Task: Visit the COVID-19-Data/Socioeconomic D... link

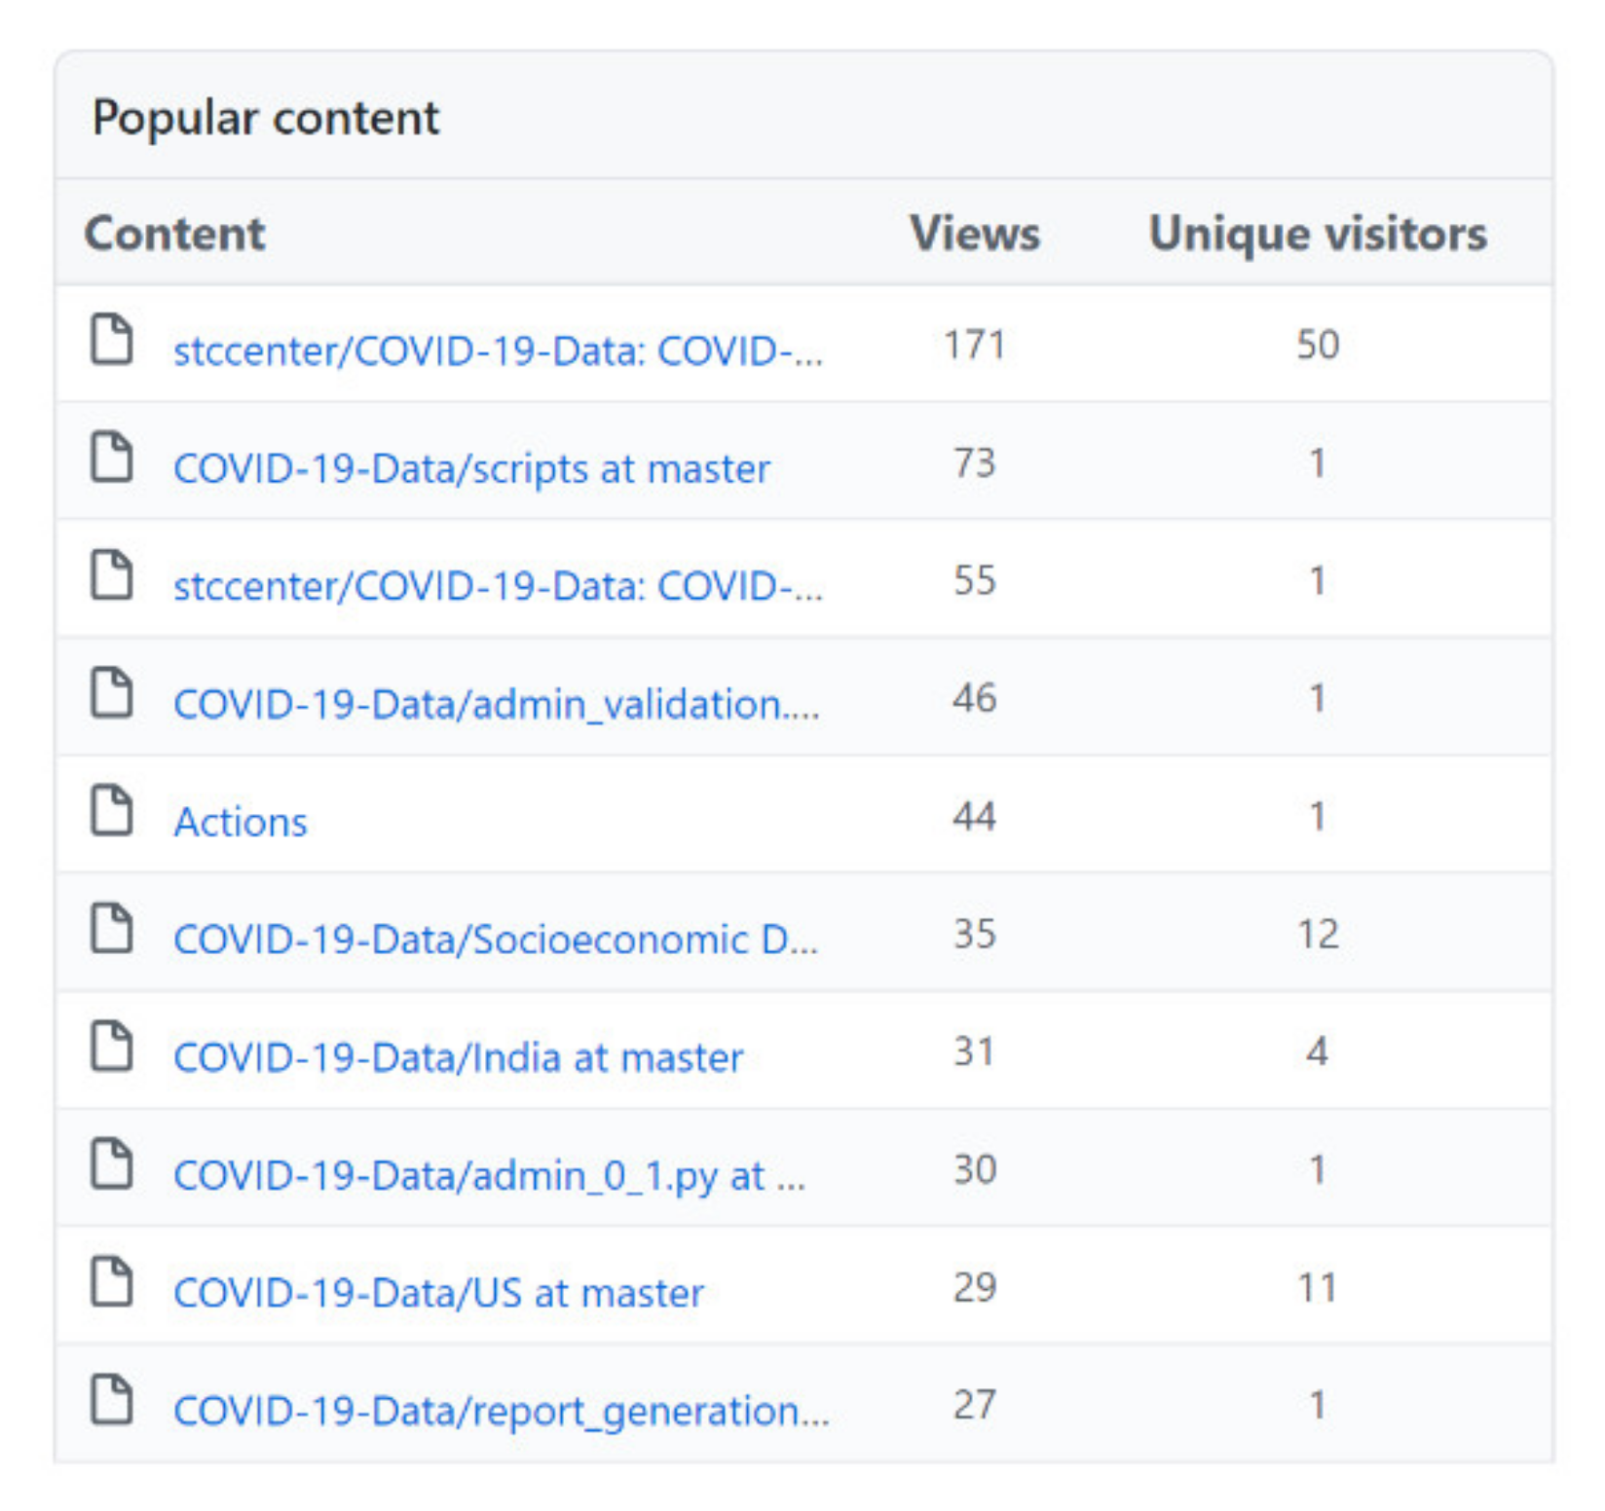Action: (x=495, y=940)
